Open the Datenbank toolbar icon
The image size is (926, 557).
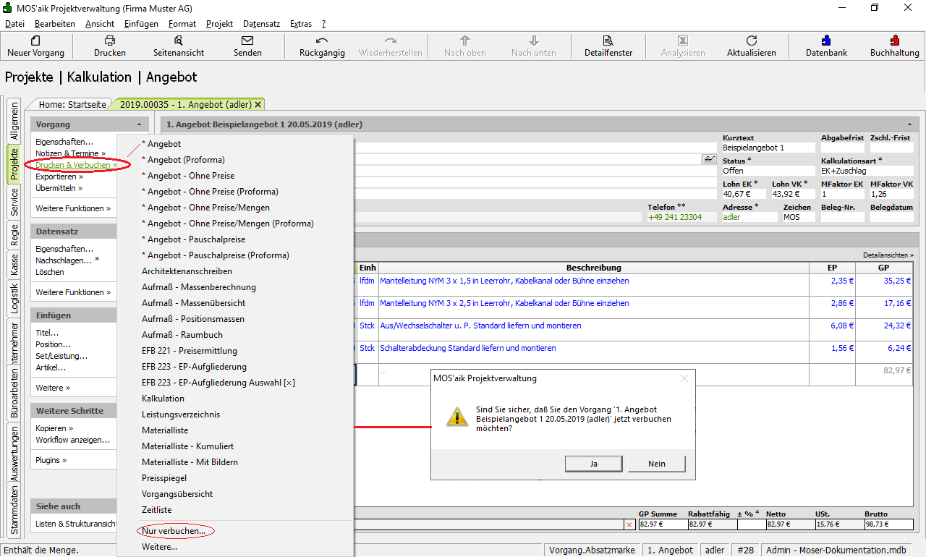click(826, 41)
